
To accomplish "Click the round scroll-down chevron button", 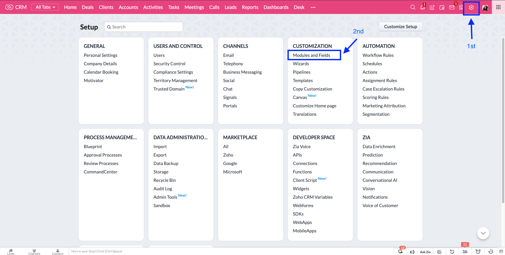I will [x=483, y=233].
